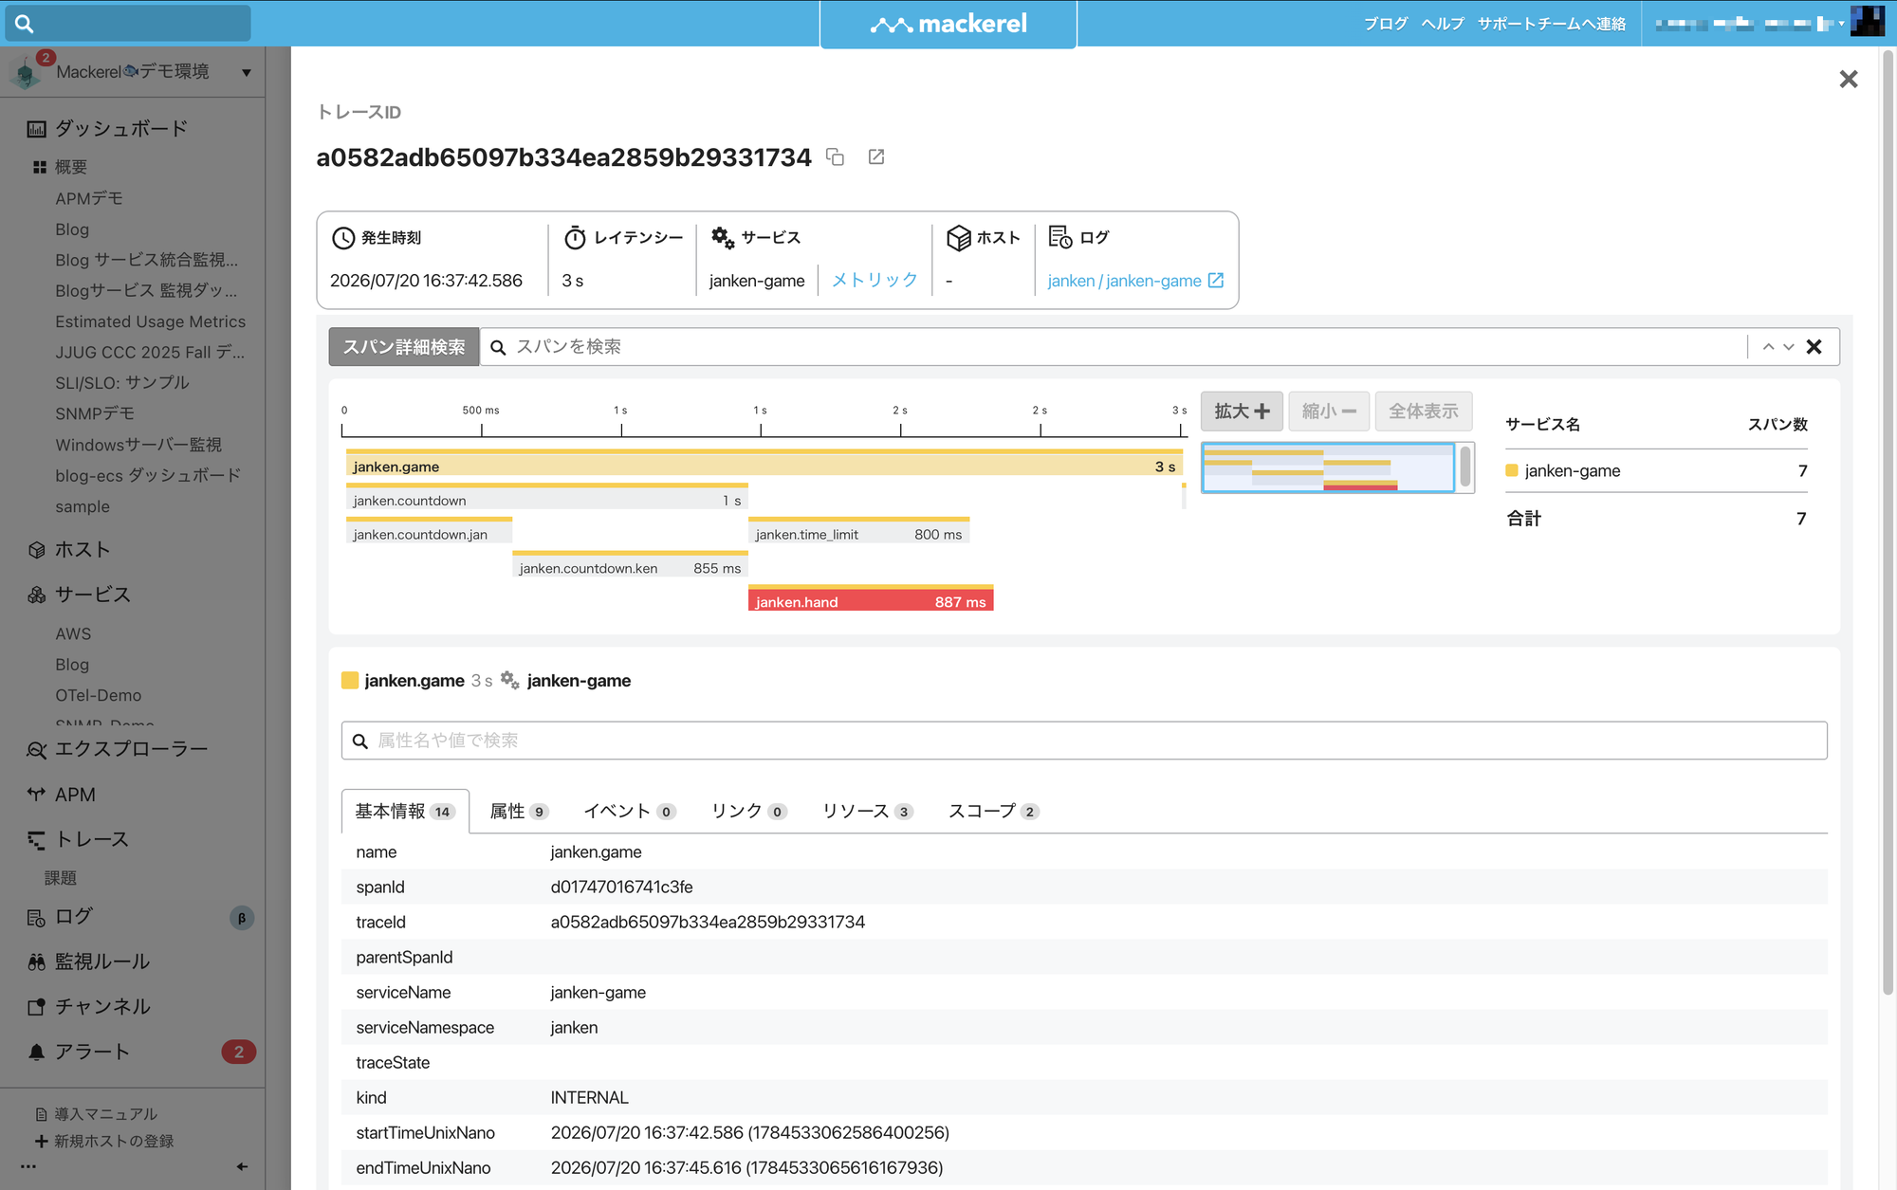The image size is (1897, 1190).
Task: Open the 課題 item under Traces
Action: [x=61, y=878]
